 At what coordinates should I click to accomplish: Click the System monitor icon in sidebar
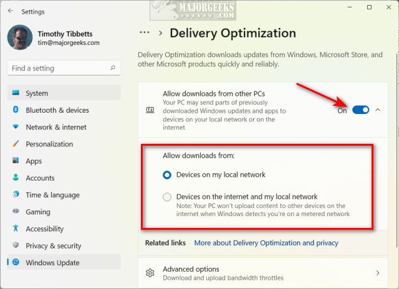click(16, 93)
